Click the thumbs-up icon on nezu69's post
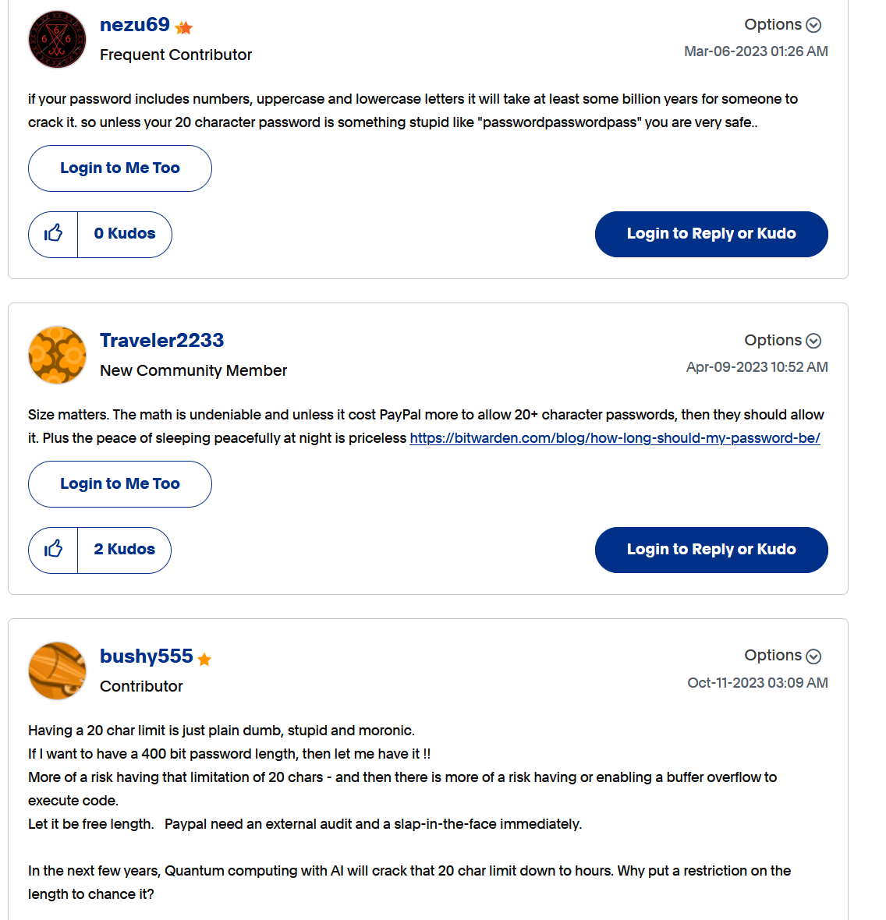Screen dimensions: 886x920 (53, 234)
